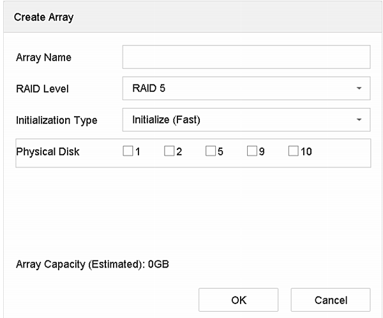Select the RAID 5 combo box value
383x318 pixels.
[148, 88]
